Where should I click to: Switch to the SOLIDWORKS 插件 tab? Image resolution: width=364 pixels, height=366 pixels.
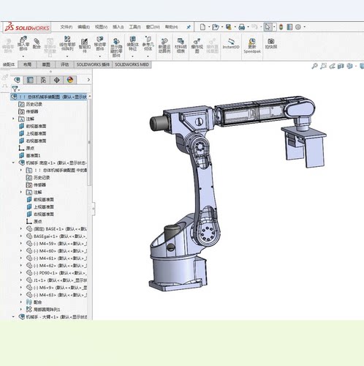[93, 64]
